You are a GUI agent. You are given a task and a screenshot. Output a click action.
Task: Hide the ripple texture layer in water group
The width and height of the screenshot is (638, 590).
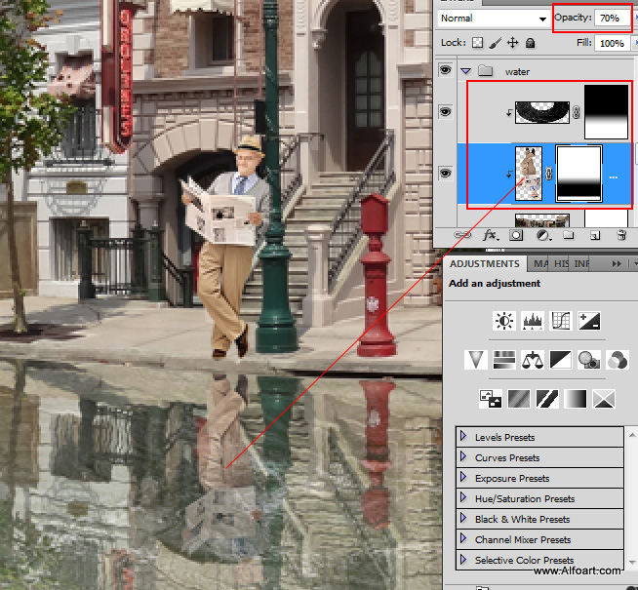click(445, 112)
